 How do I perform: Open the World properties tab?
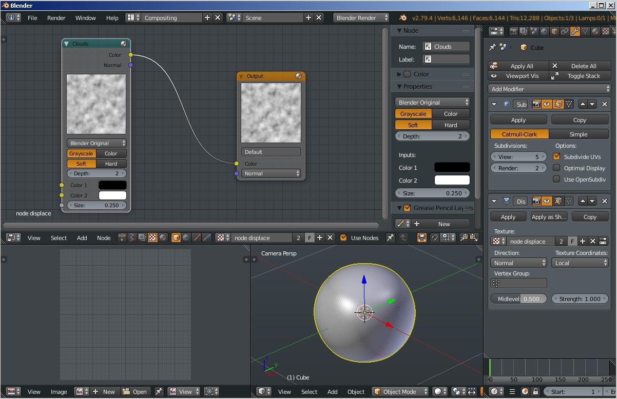(544, 31)
